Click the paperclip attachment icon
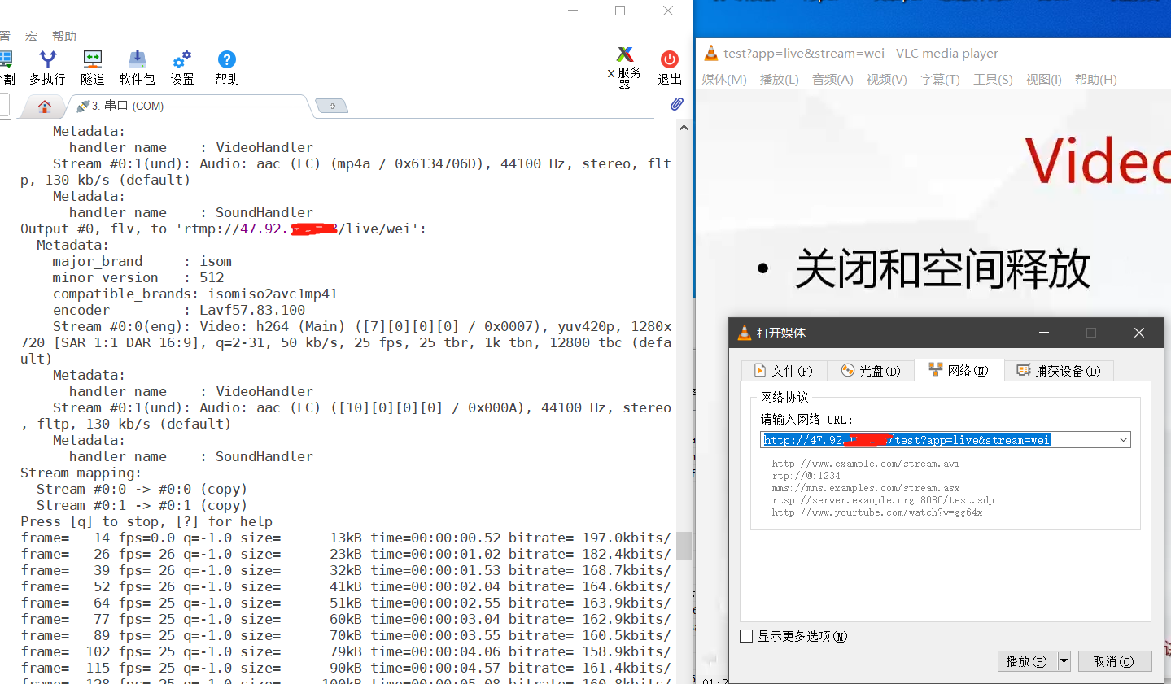This screenshot has width=1171, height=684. 677,104
